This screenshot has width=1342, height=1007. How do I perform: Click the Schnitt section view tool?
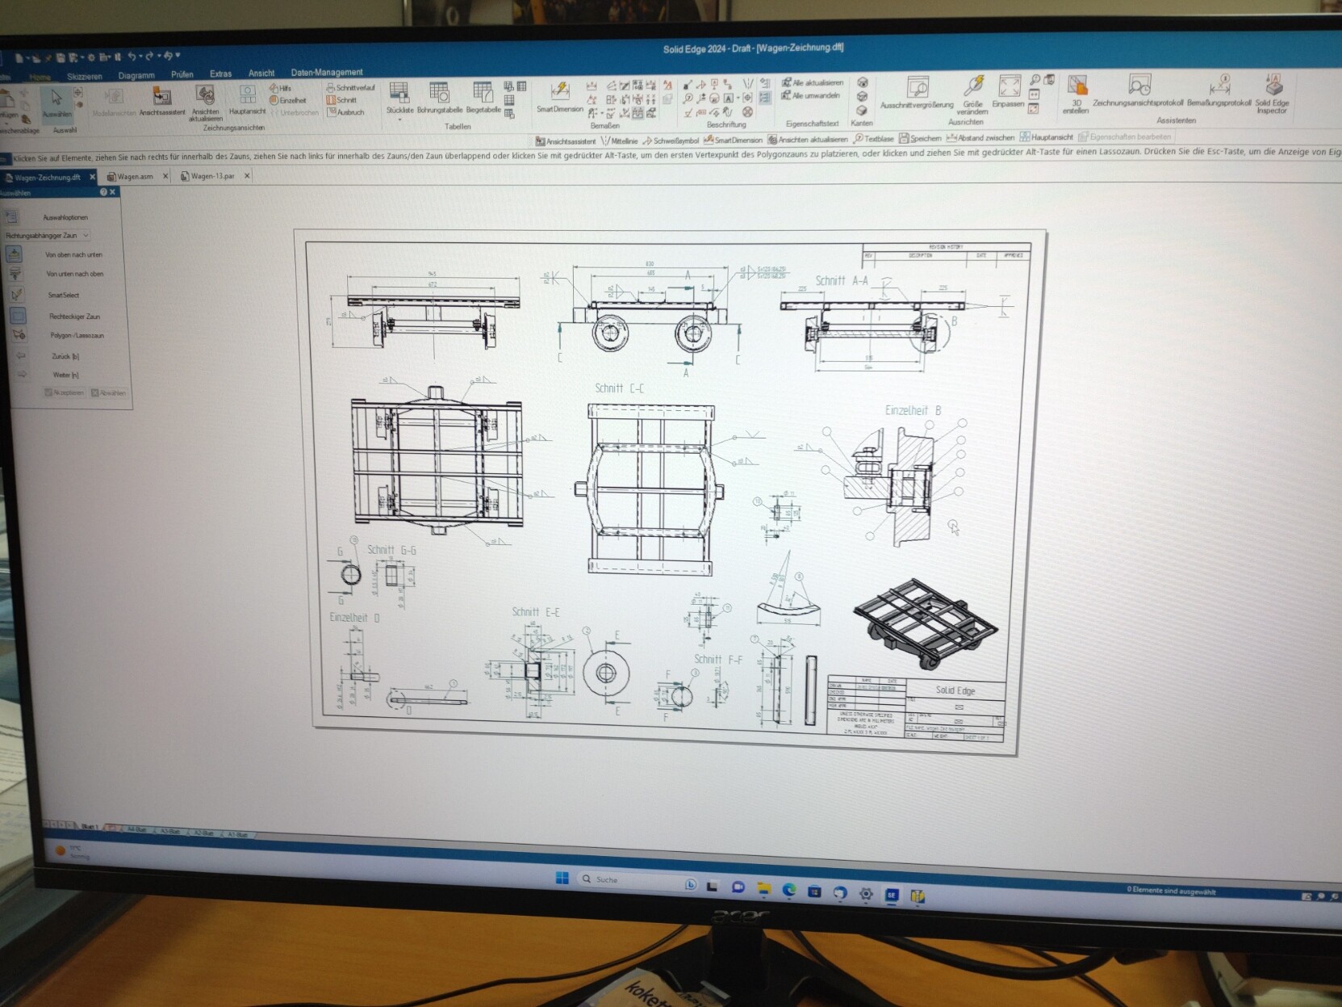(341, 100)
